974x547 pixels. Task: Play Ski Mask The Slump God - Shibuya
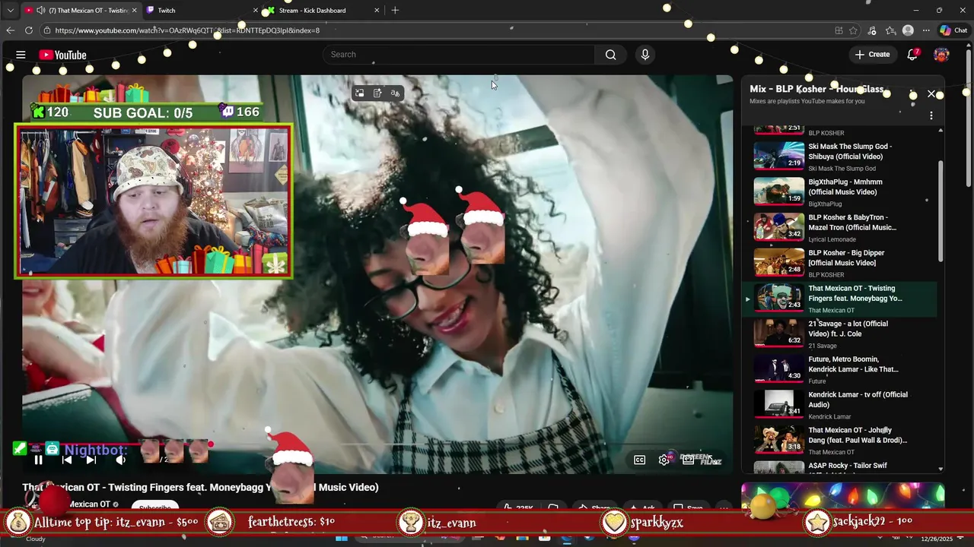841,157
